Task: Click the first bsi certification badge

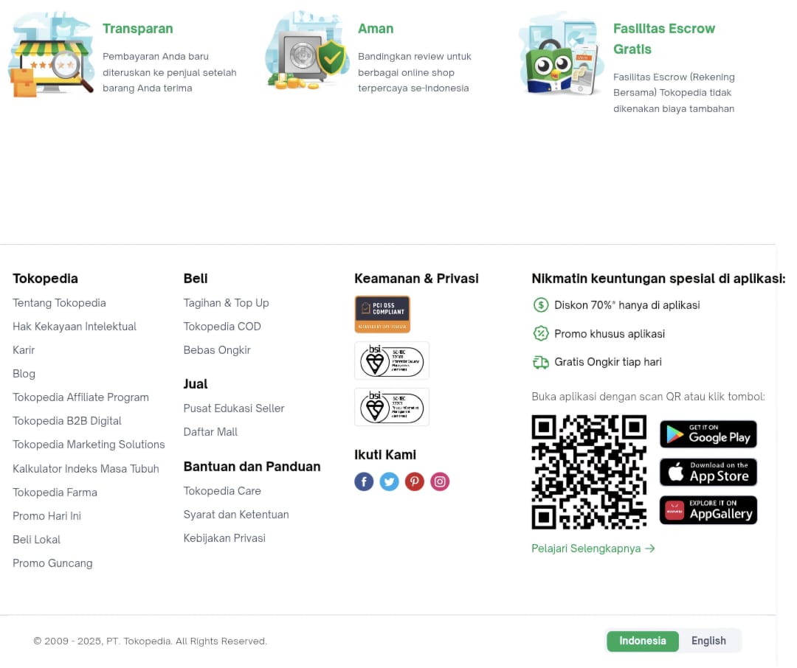Action: (391, 361)
